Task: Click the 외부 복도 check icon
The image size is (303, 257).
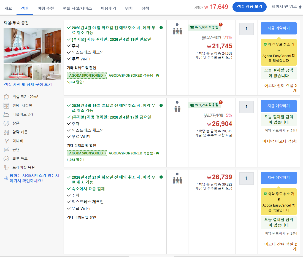Action: [x=6, y=159]
